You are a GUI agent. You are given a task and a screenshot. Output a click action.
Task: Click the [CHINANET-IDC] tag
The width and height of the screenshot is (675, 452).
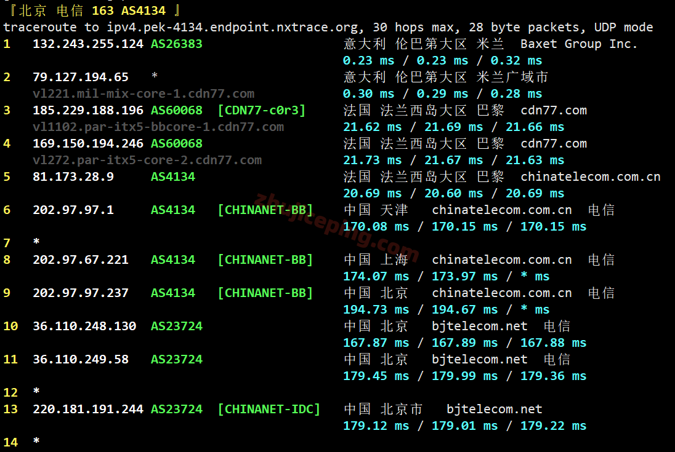pos(269,409)
